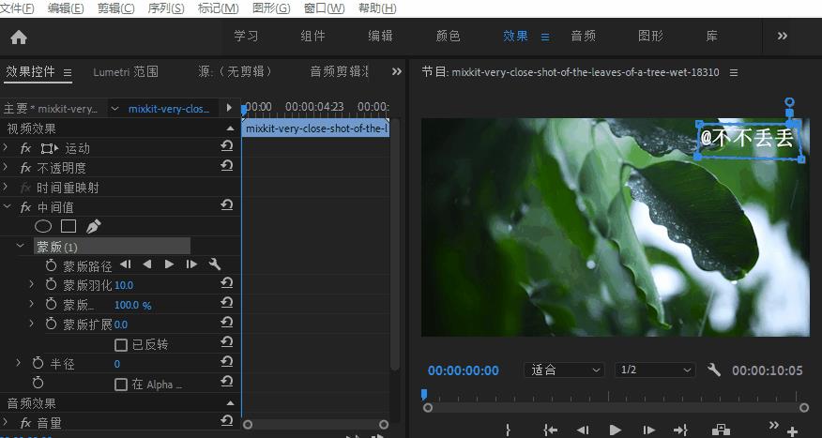This screenshot has height=438, width=822.
Task: Reset the 半径 parameter
Action: pos(226,362)
